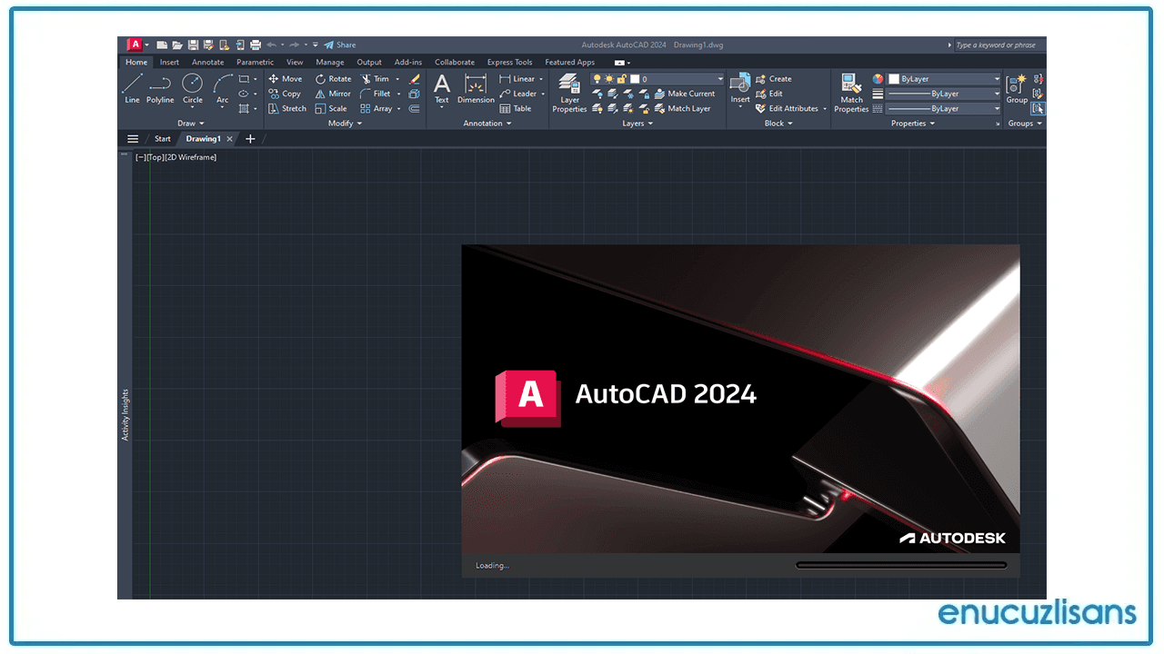Open the Express Tools ribbon tab
The height and width of the screenshot is (654, 1164).
point(510,63)
